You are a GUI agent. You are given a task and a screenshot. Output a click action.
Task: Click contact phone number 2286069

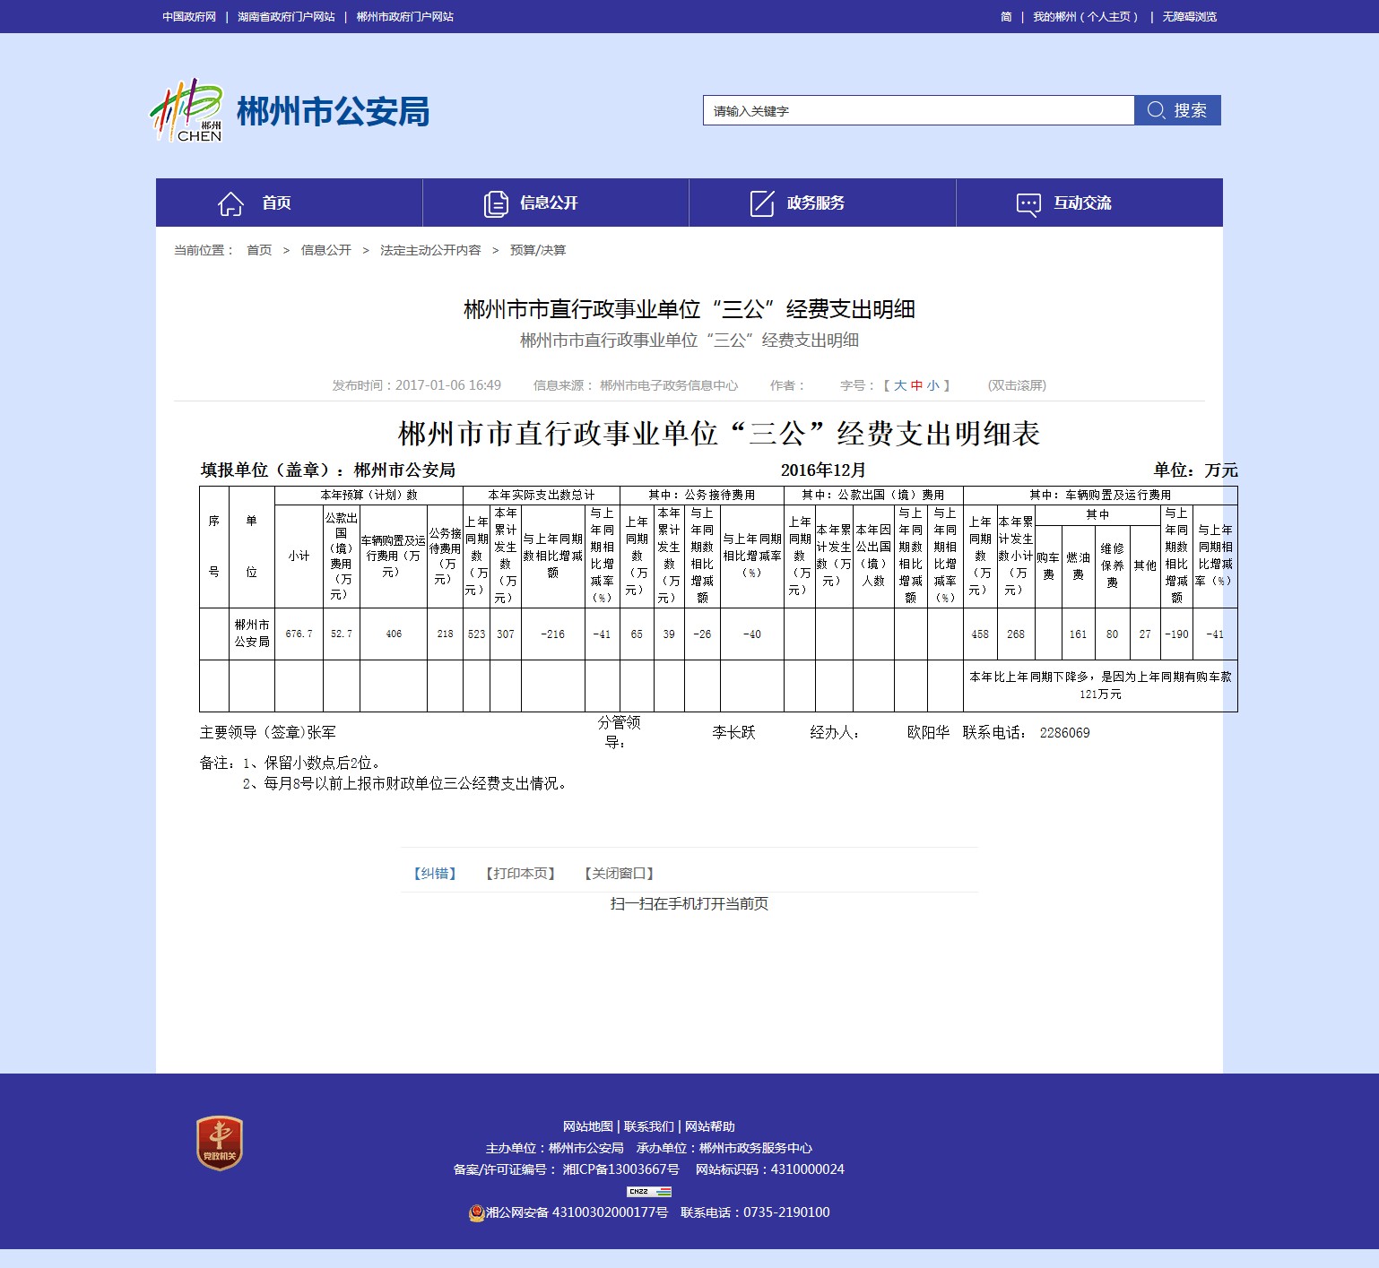click(1065, 733)
